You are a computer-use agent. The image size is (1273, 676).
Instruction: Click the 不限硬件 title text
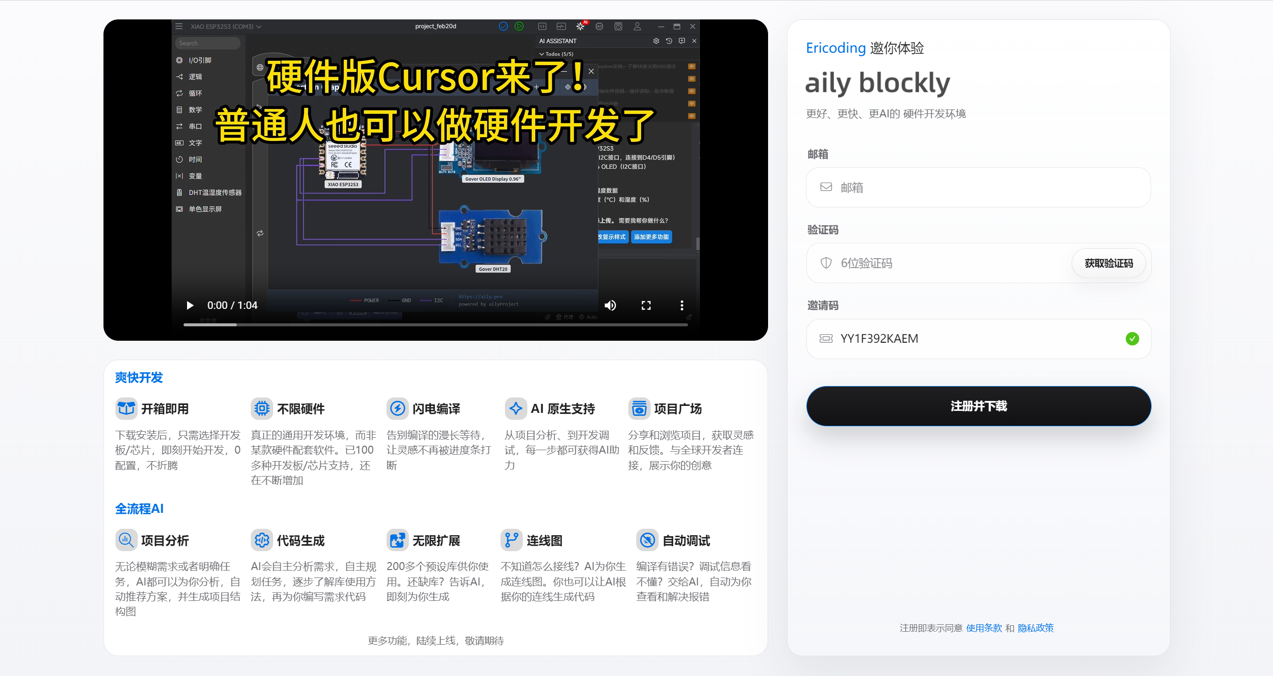coord(300,408)
